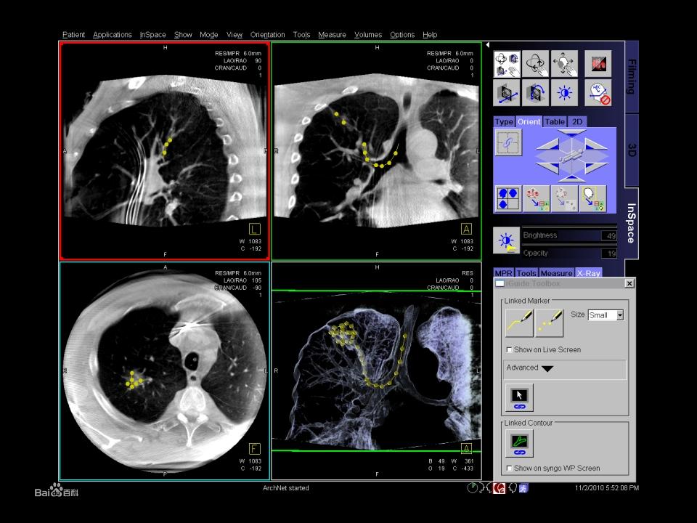Enable Show on Live Screen checkbox
The width and height of the screenshot is (697, 523).
tap(510, 350)
